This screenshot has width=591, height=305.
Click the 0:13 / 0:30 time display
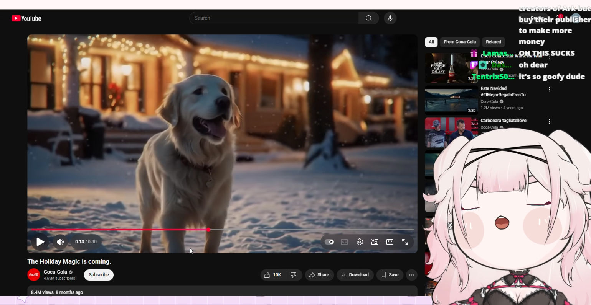[86, 242]
